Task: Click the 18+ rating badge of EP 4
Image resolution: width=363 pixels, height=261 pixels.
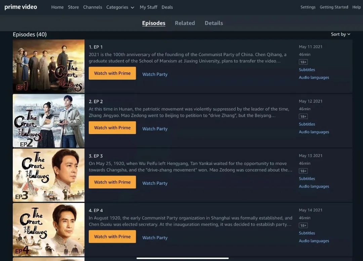Action: tap(303, 225)
